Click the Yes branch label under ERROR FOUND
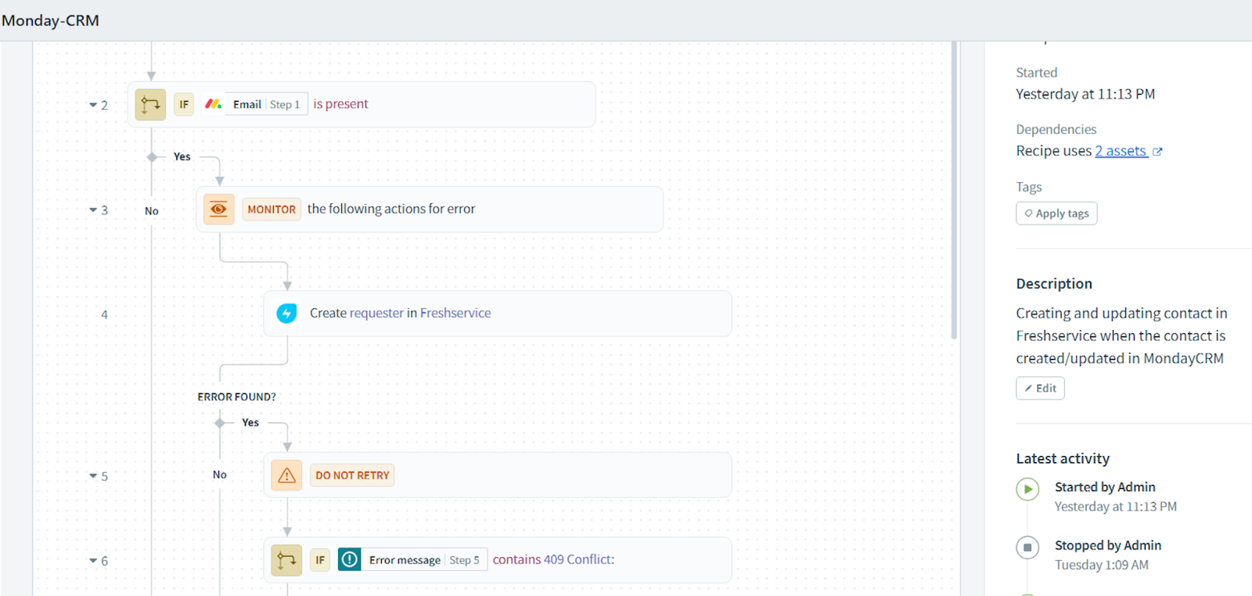 (250, 422)
